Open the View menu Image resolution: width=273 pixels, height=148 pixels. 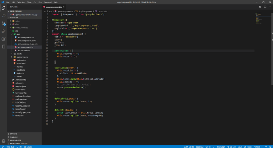(x=29, y=2)
